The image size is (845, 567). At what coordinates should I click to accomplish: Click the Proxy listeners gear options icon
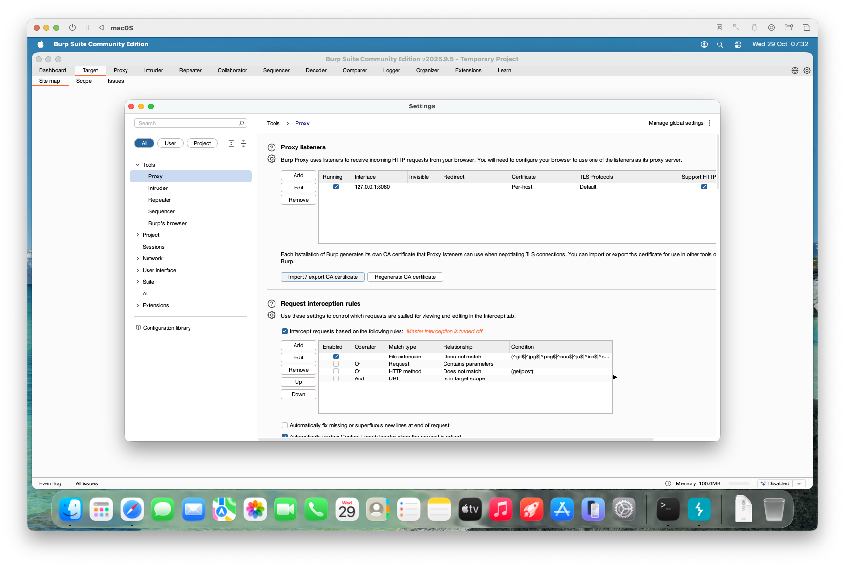tap(272, 159)
